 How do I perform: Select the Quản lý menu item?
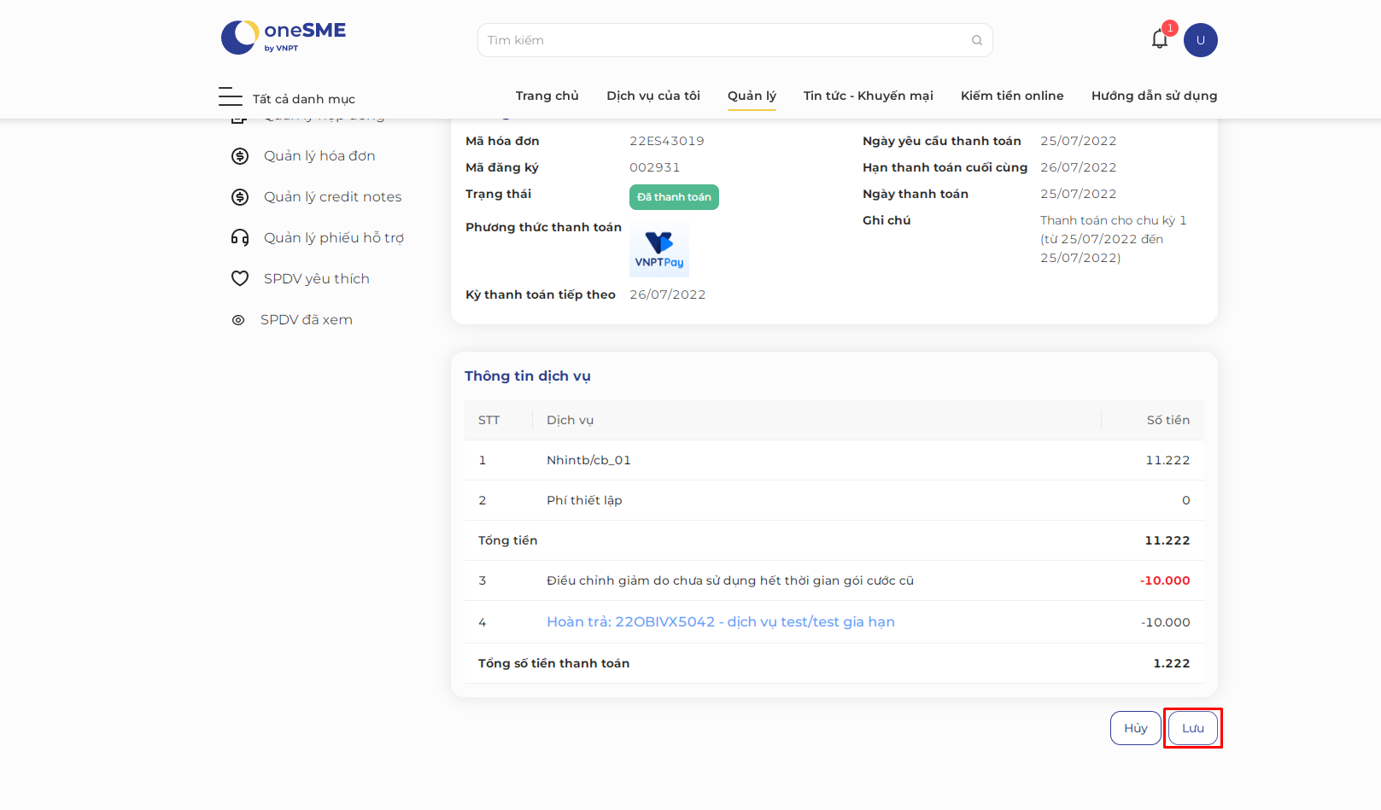(752, 96)
